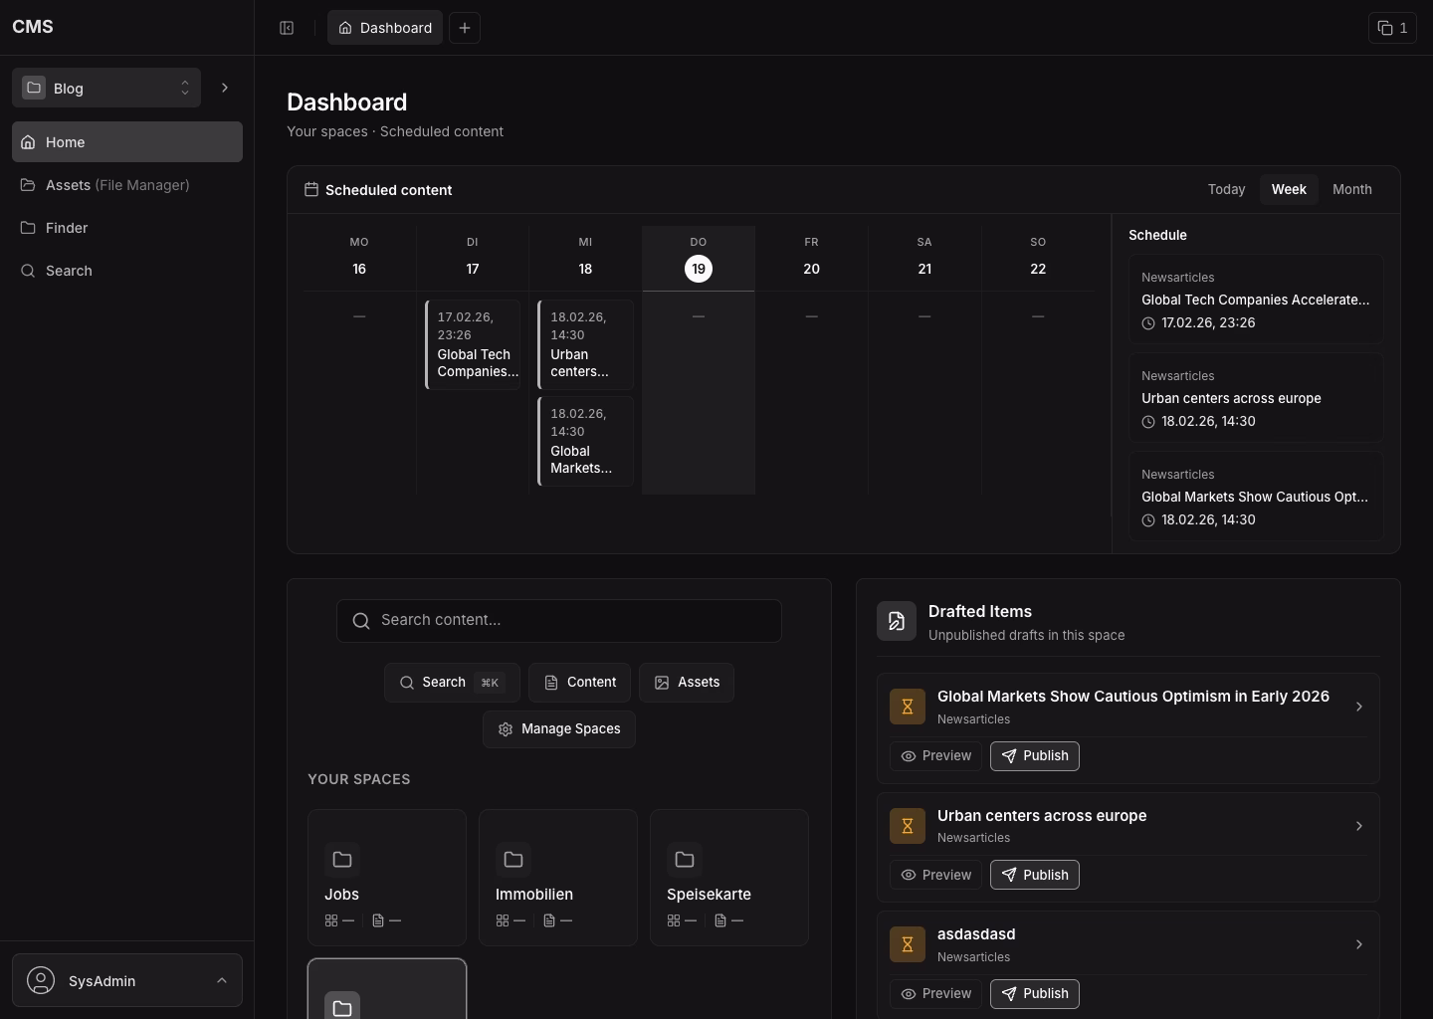The height and width of the screenshot is (1019, 1433).
Task: Click hourglass icon beside Global Markets draft
Action: 907,707
